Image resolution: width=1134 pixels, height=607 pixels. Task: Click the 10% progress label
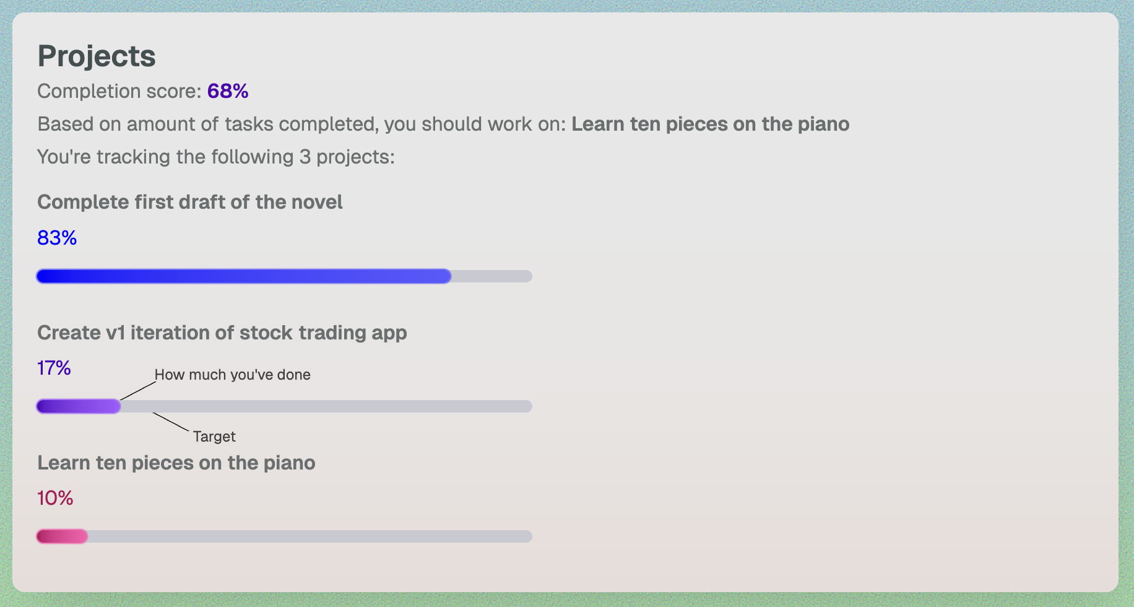pos(55,498)
